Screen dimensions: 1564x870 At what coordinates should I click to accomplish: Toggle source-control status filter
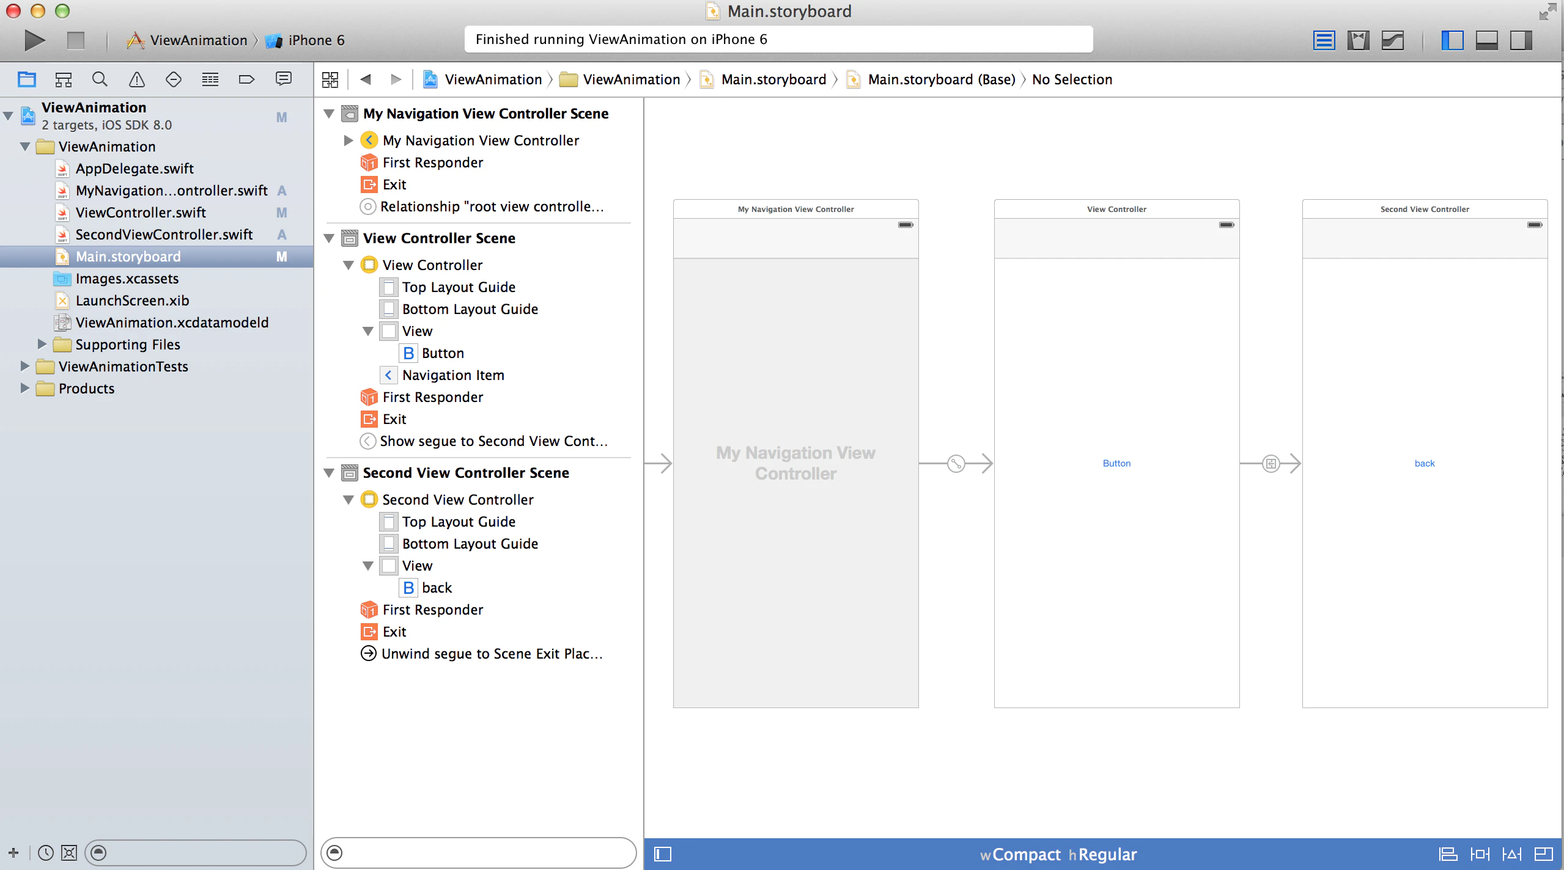pyautogui.click(x=69, y=853)
